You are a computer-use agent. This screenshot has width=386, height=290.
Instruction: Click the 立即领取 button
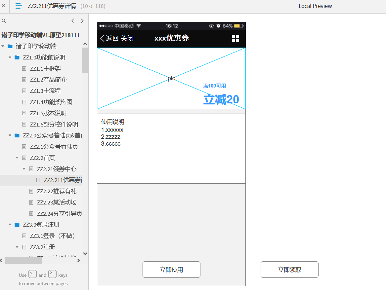[x=289, y=270]
